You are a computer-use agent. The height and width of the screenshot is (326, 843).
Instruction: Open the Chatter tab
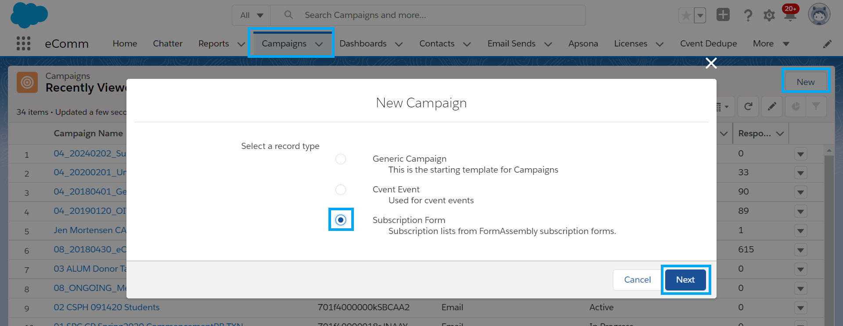point(168,43)
